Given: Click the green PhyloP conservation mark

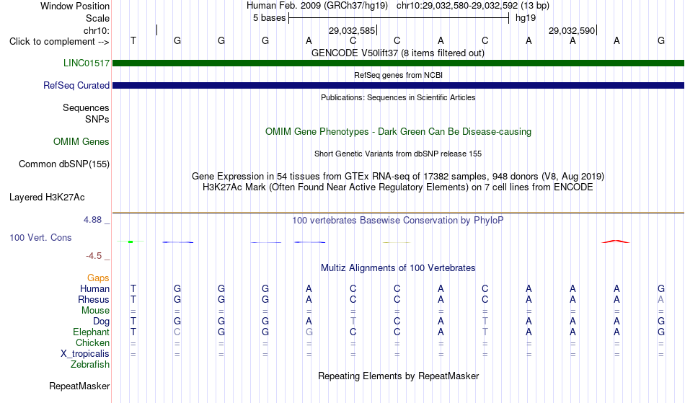Looking at the screenshot, I should click(x=131, y=242).
